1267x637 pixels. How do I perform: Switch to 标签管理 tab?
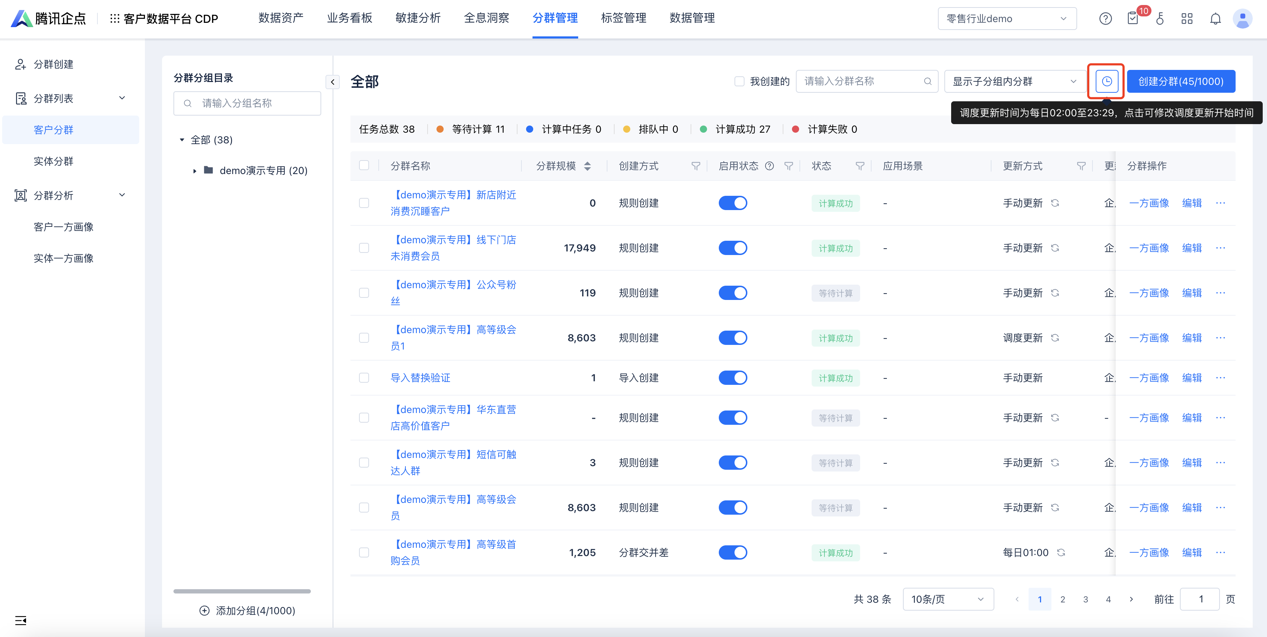tap(623, 18)
